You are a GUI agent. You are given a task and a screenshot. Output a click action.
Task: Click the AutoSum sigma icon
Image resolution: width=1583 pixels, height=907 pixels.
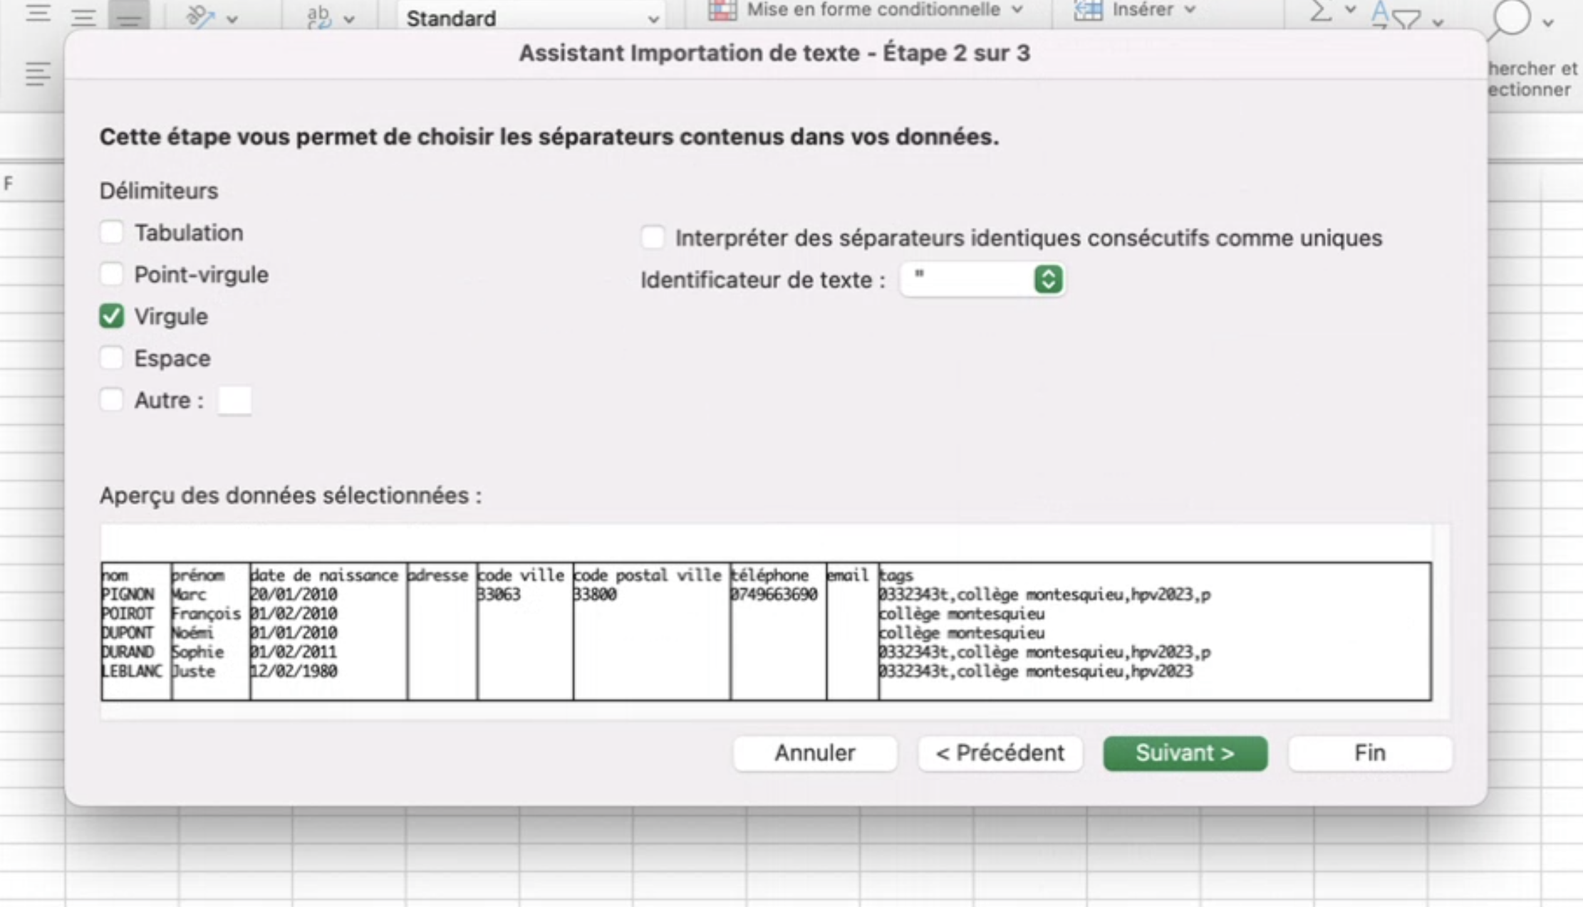(1320, 11)
